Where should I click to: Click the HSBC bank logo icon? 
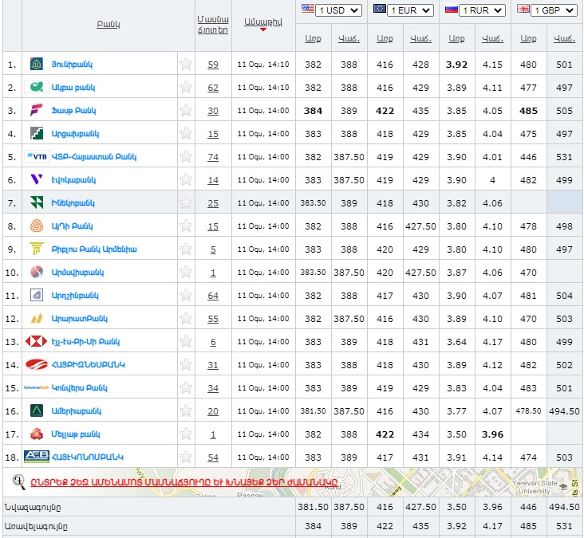coord(36,341)
